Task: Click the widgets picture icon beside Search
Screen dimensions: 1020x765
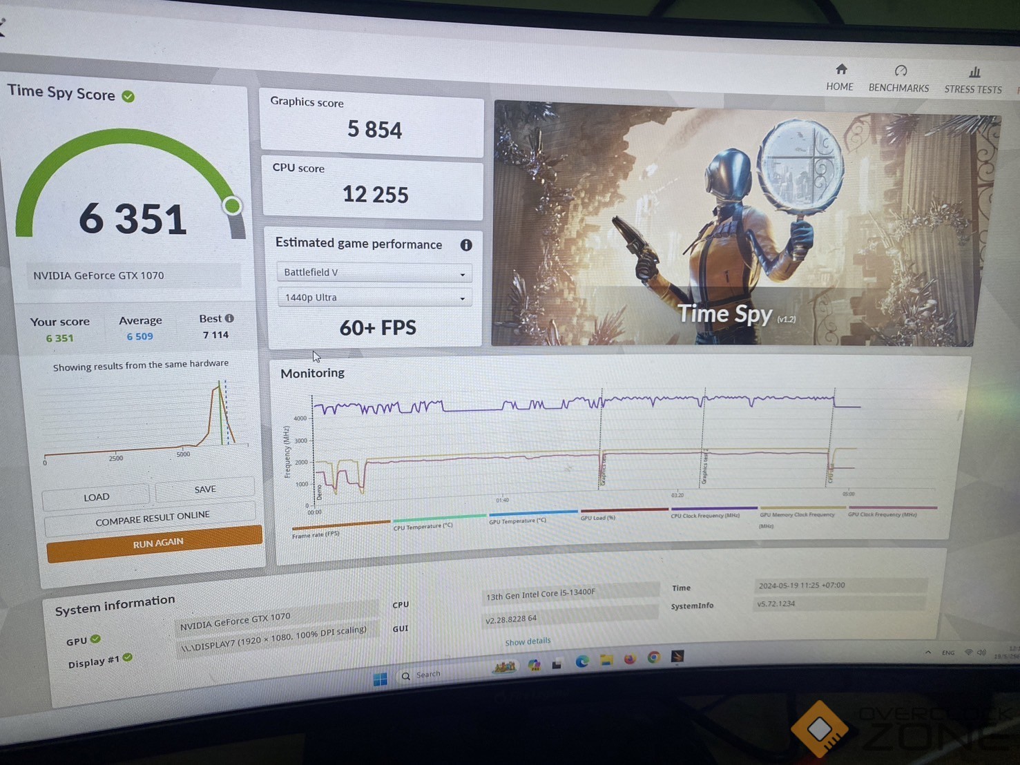Action: pyautogui.click(x=504, y=667)
